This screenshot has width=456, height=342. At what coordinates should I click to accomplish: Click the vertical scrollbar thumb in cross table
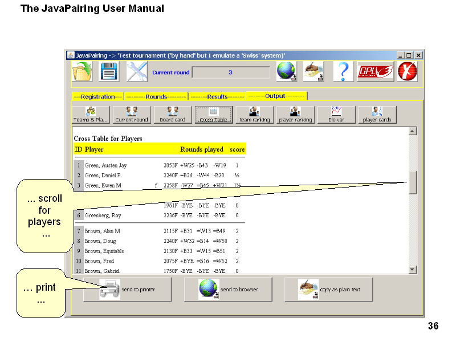point(413,182)
